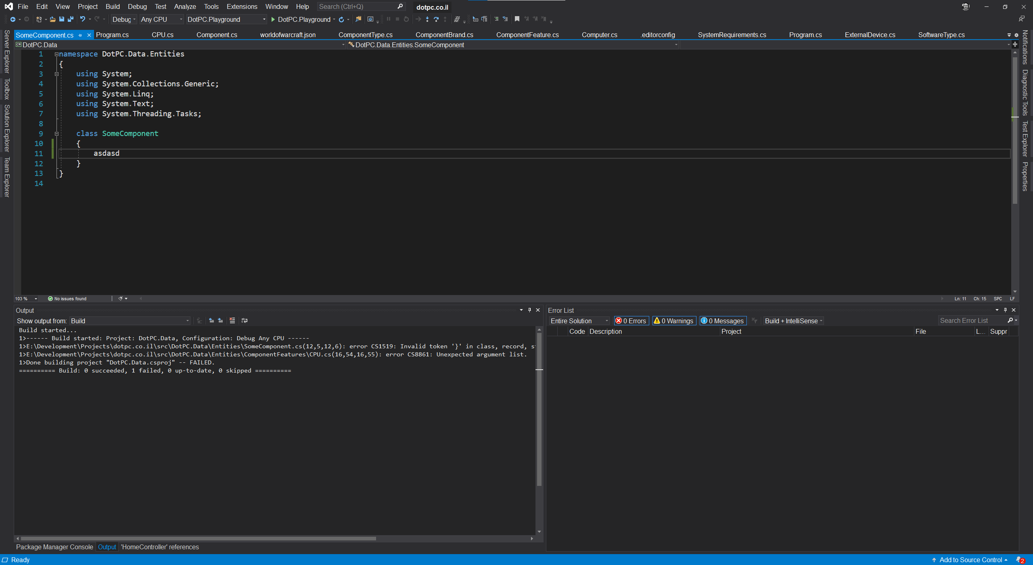Toggle the 0 Errors filter

tap(631, 321)
